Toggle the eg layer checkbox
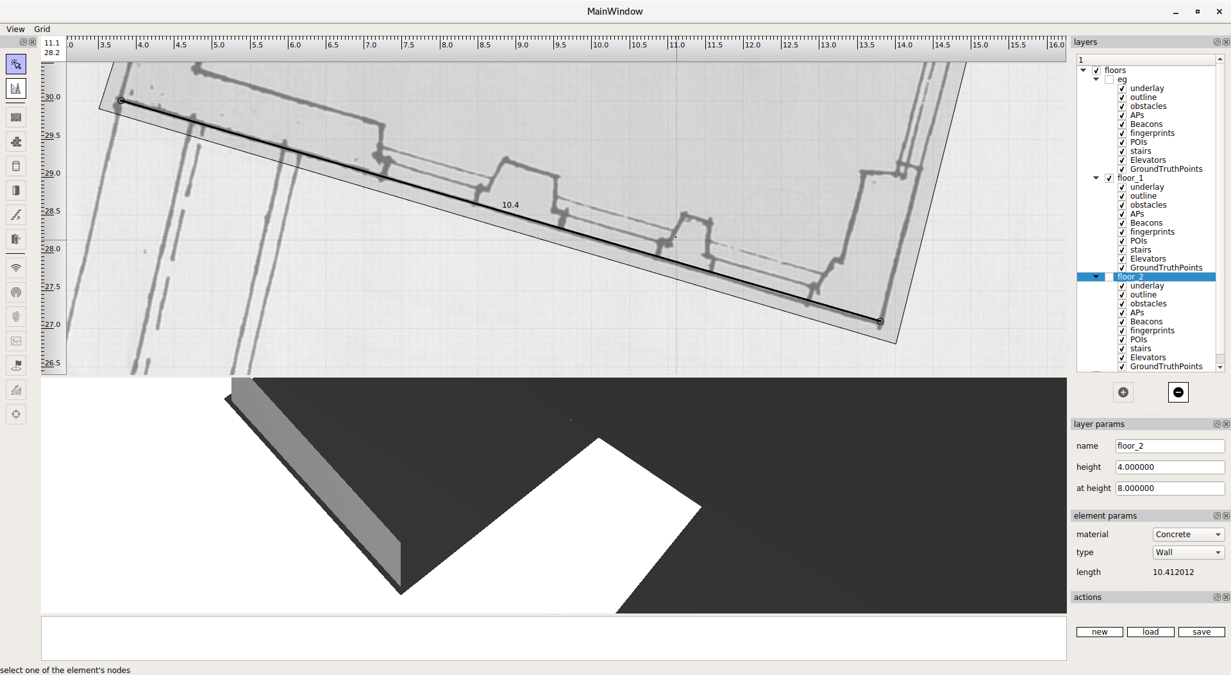 coord(1109,79)
